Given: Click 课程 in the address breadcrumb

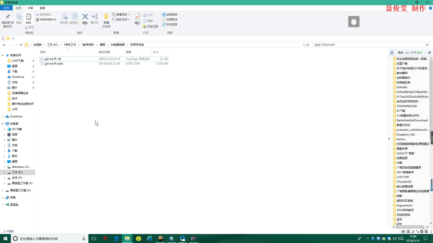Looking at the screenshot, I should coord(102,45).
